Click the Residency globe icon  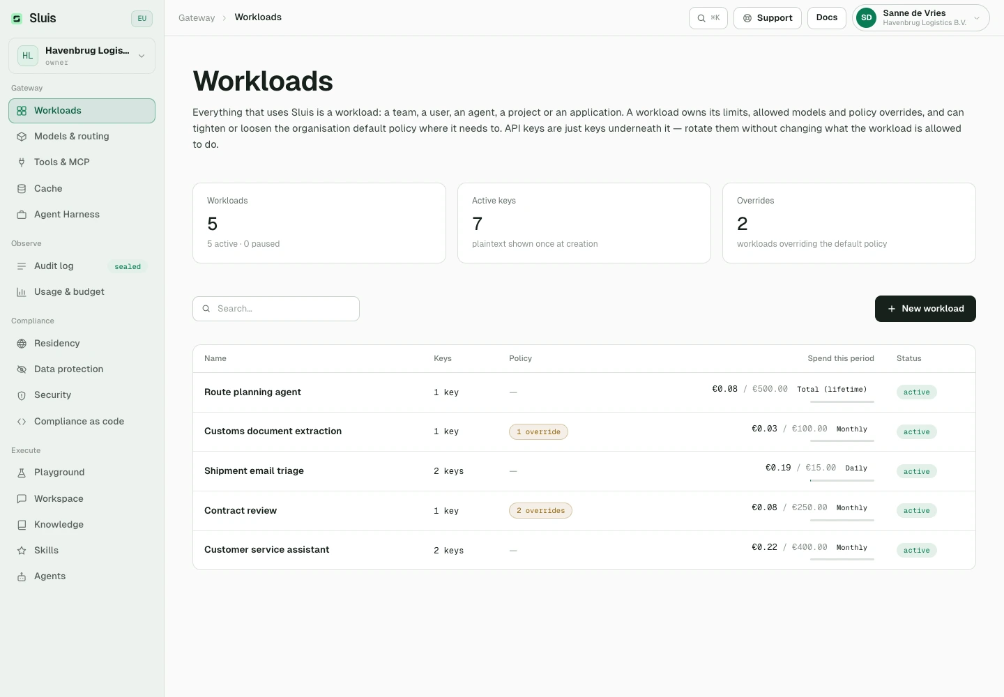[22, 344]
